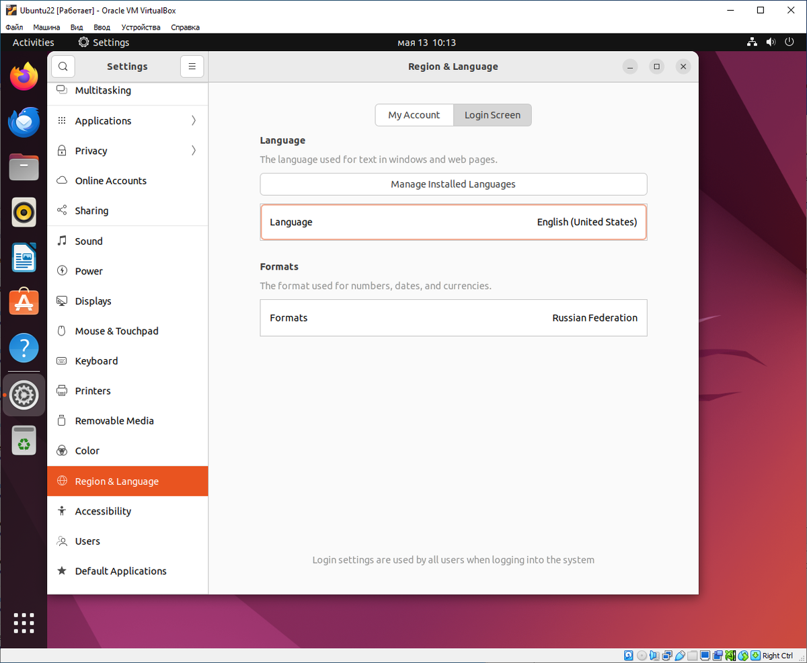Image resolution: width=807 pixels, height=663 pixels.
Task: Switch to the My Account tab
Action: point(414,115)
